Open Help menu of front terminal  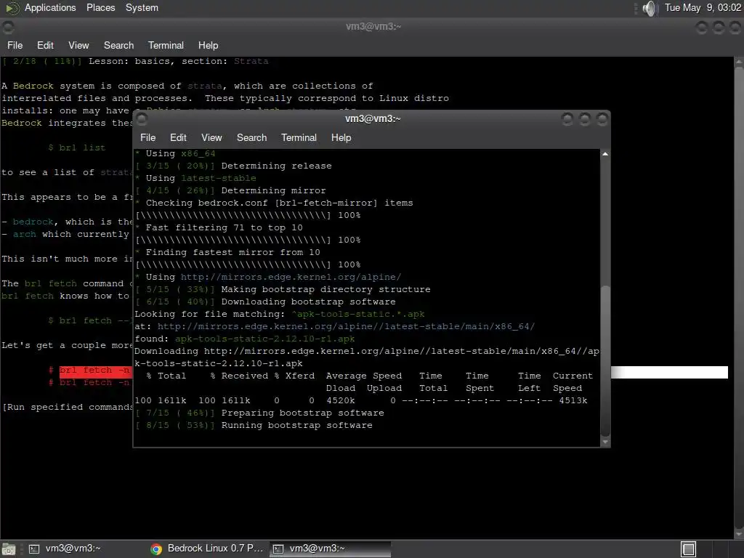click(x=341, y=137)
